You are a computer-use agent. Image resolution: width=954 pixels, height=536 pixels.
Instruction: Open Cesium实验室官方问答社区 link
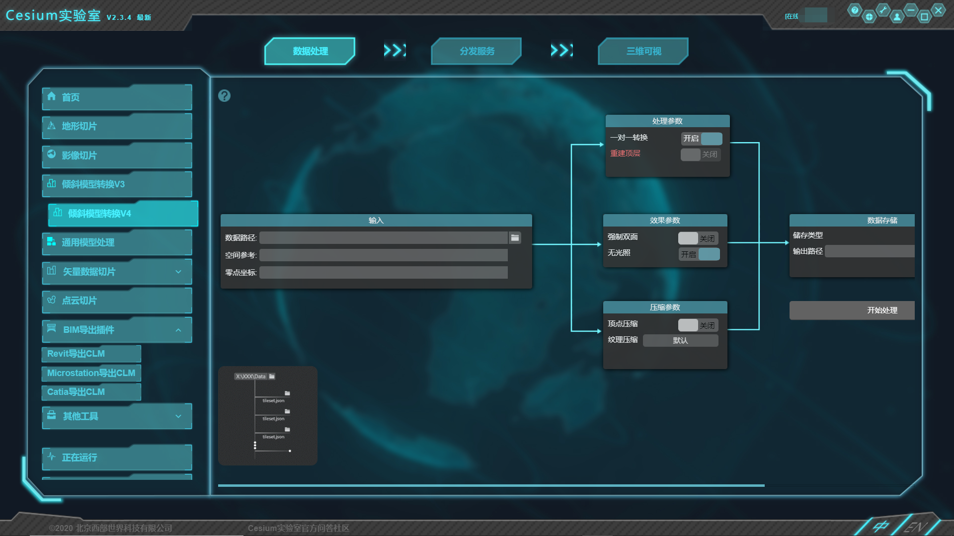coord(299,528)
